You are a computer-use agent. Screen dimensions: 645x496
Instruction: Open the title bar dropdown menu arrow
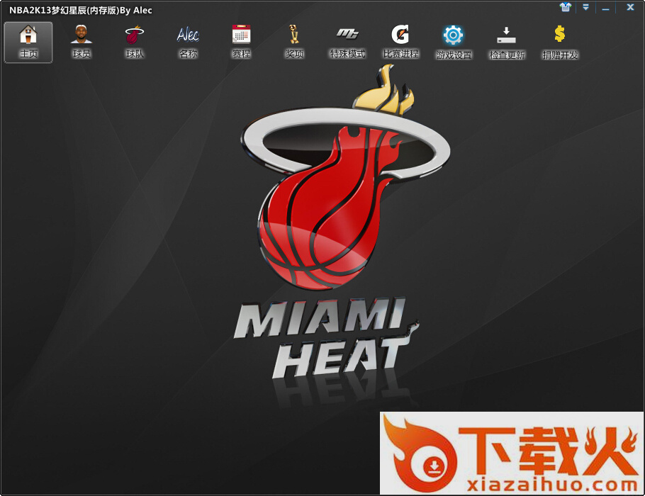[585, 7]
